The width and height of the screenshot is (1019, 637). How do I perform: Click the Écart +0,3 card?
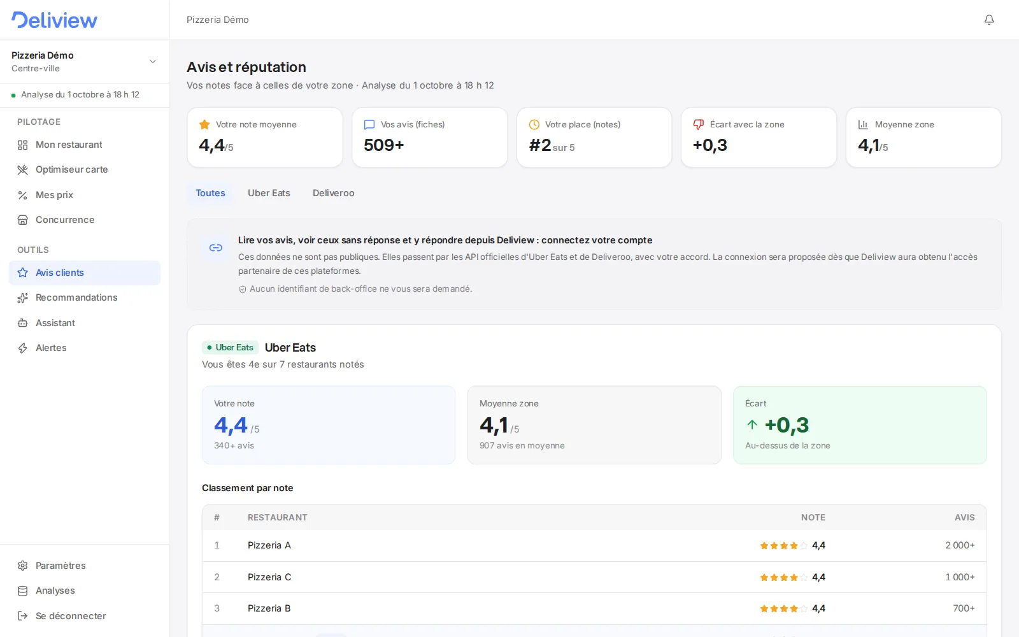tap(860, 425)
